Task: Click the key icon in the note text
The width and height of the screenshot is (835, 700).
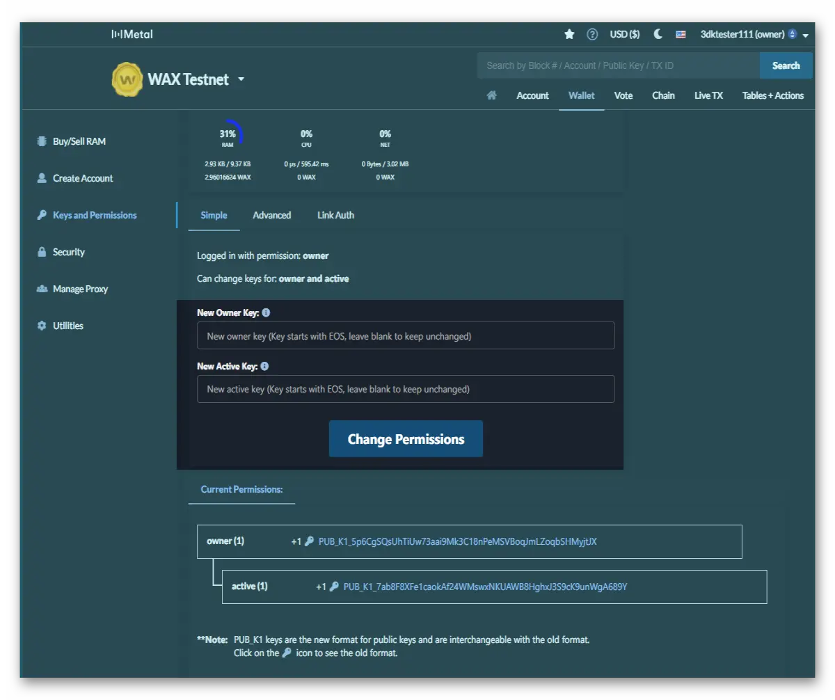Action: 287,653
